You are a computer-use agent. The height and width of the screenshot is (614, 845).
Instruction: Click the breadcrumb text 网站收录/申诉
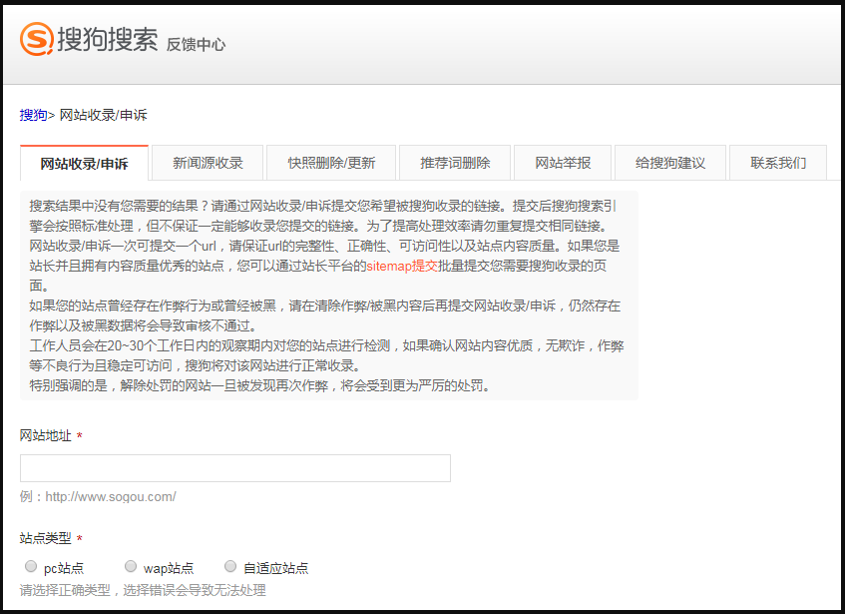coord(103,115)
